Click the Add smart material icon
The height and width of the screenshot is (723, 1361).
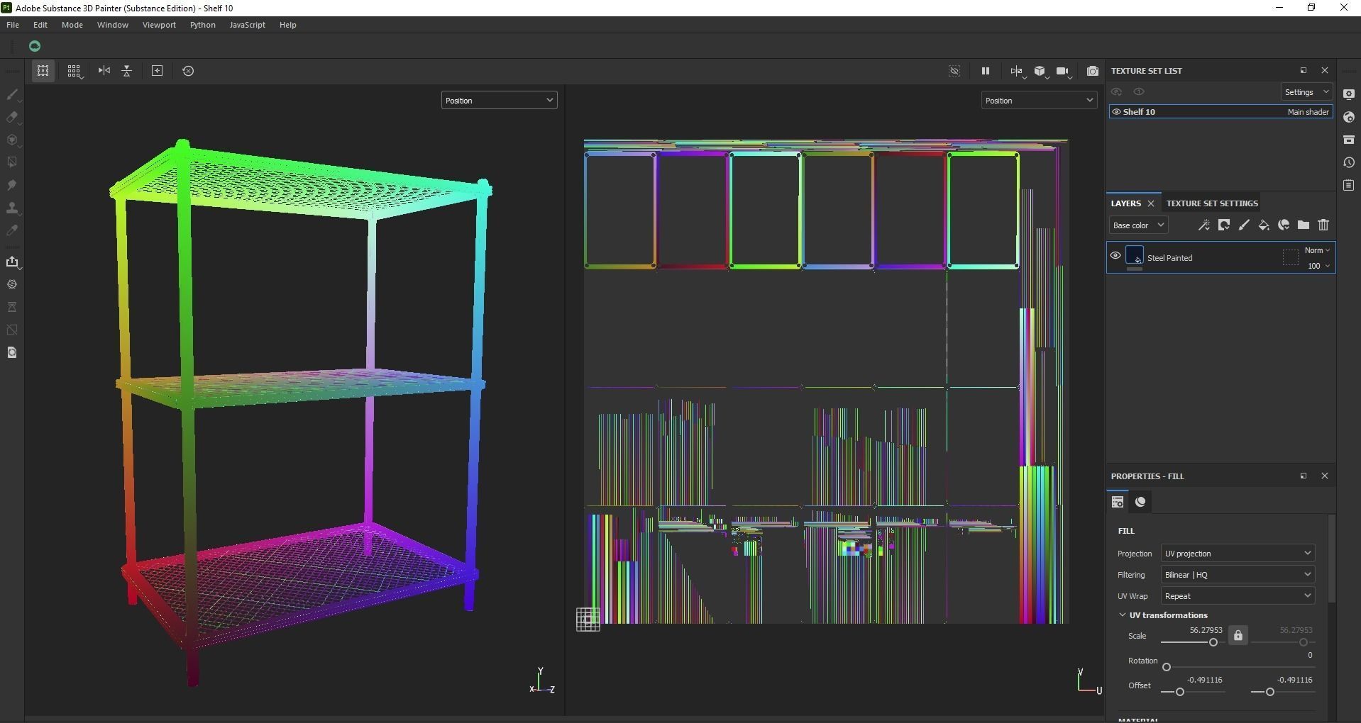point(1284,225)
